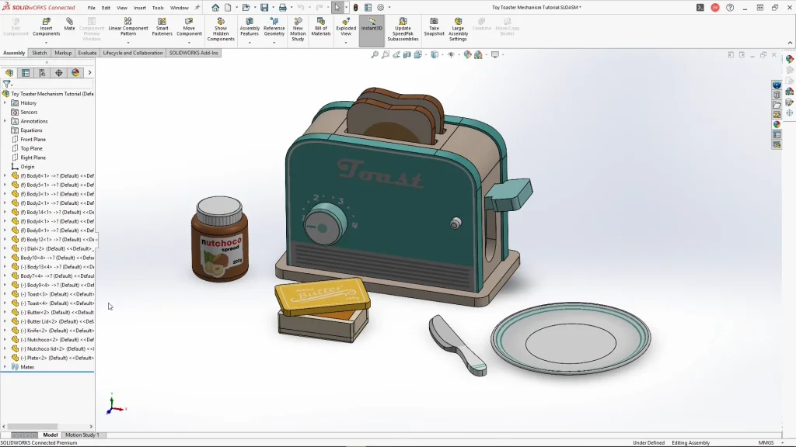Open the Exploded View dropdown arrow
Image resolution: width=796 pixels, height=447 pixels.
346,43
